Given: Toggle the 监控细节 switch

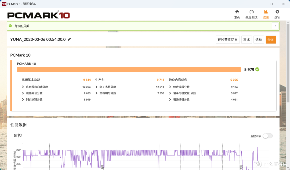Looking at the screenshot, I should tap(268, 136).
